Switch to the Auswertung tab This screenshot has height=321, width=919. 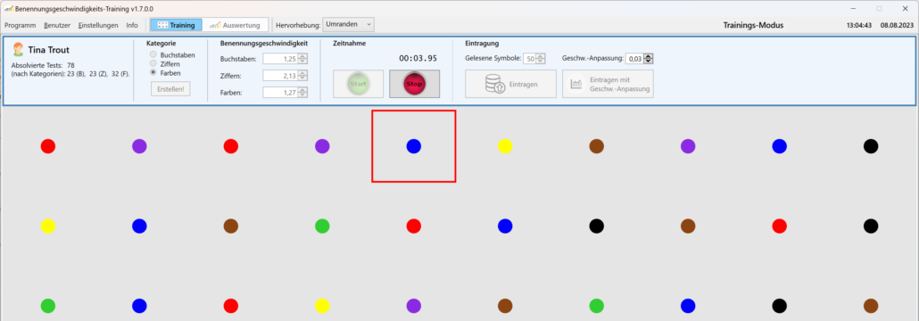pyautogui.click(x=236, y=25)
